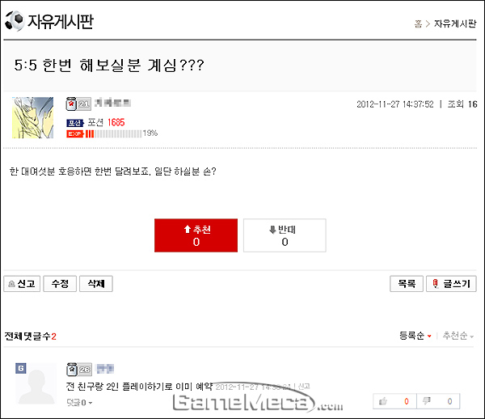Image resolution: width=485 pixels, height=419 pixels.
Task: Click the thumbs-up icon on the comment
Action: click(x=383, y=401)
